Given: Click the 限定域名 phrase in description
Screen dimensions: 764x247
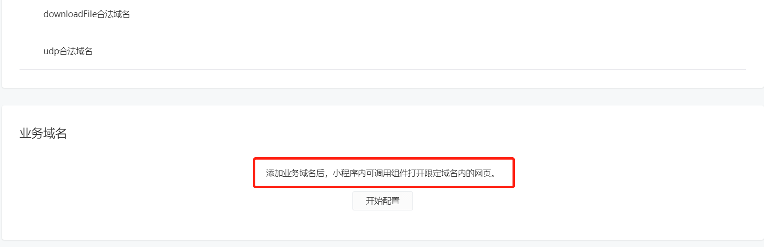Looking at the screenshot, I should (x=441, y=173).
